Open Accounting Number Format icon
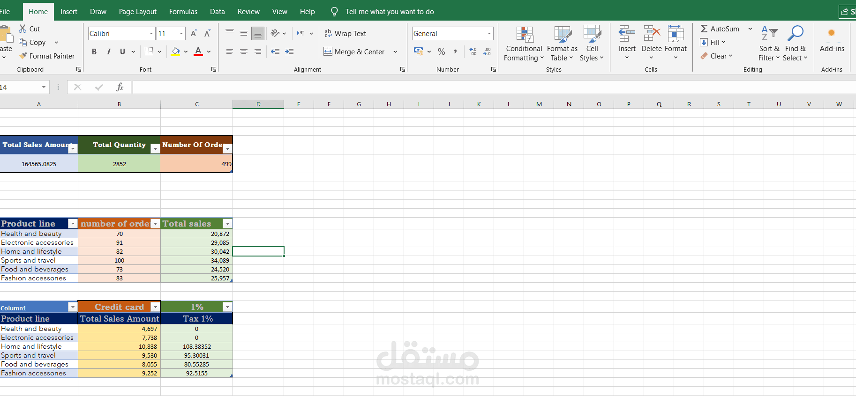The height and width of the screenshot is (396, 856). click(419, 51)
